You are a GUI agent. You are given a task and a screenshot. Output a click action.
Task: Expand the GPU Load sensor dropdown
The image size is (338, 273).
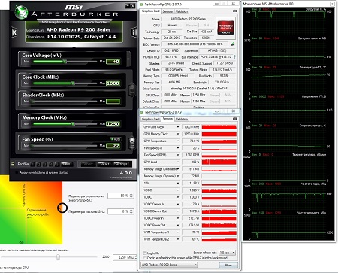point(178,162)
